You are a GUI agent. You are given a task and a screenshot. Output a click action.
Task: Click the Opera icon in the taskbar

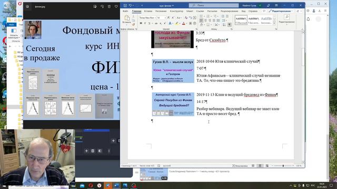pyautogui.click(x=91, y=185)
